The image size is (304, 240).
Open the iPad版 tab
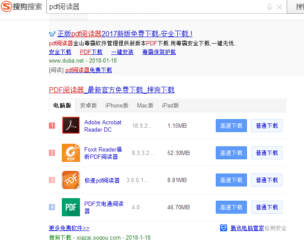pos(170,105)
